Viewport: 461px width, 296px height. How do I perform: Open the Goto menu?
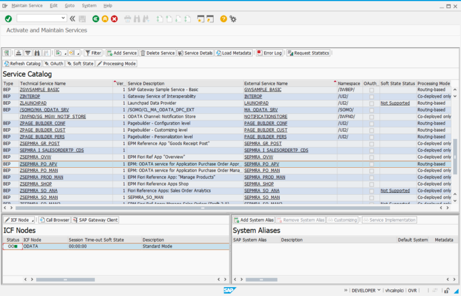(x=70, y=5)
